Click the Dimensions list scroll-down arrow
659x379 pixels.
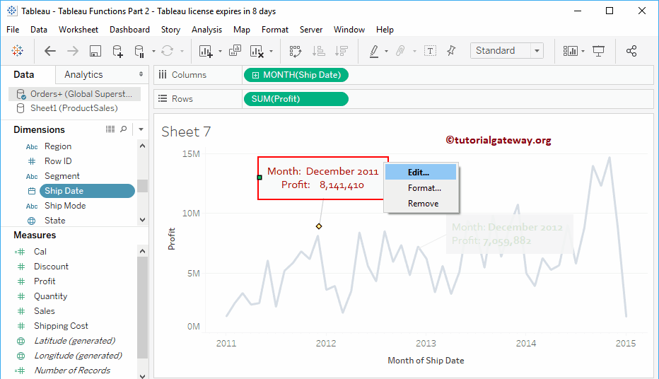142,220
